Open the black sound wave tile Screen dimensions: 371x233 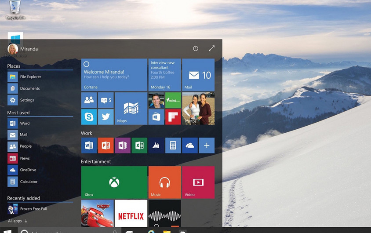(x=165, y=213)
